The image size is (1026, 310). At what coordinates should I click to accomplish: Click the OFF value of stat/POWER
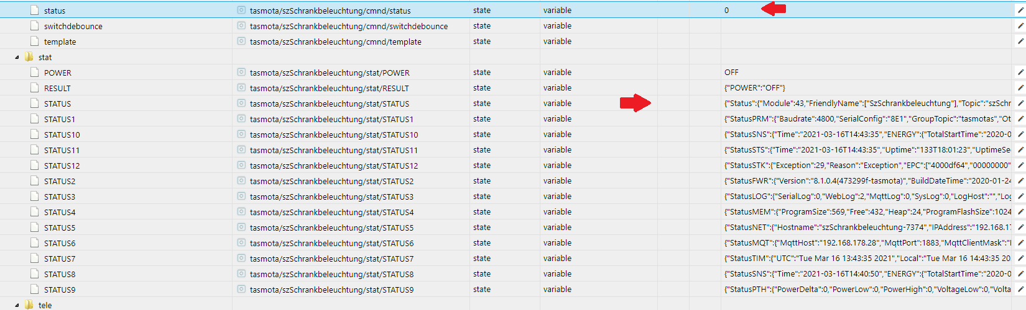(x=731, y=73)
